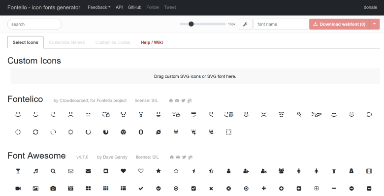The height and width of the screenshot is (196, 384).
Task: Select the Opera browser icon
Action: click(141, 132)
